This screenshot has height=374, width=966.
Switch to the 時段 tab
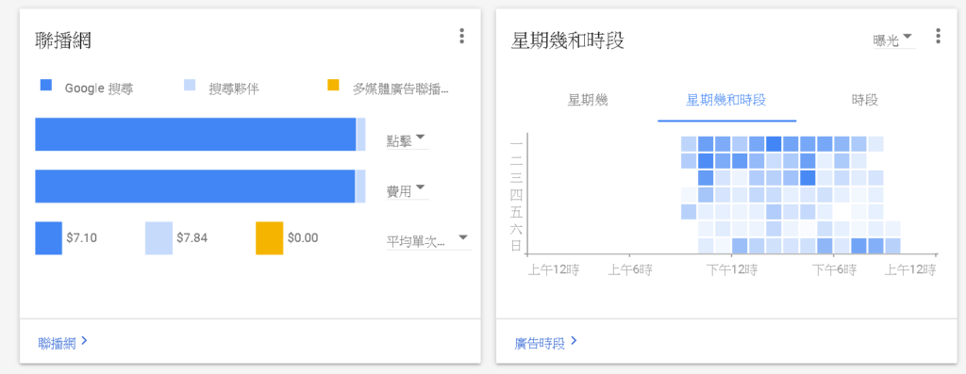[x=864, y=100]
